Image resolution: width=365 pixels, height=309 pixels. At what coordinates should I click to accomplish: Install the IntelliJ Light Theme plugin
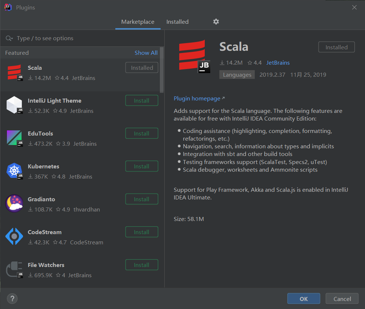pyautogui.click(x=142, y=100)
